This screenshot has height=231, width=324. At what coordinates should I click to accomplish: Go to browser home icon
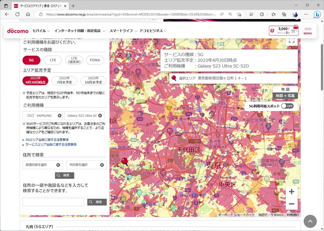point(28,14)
